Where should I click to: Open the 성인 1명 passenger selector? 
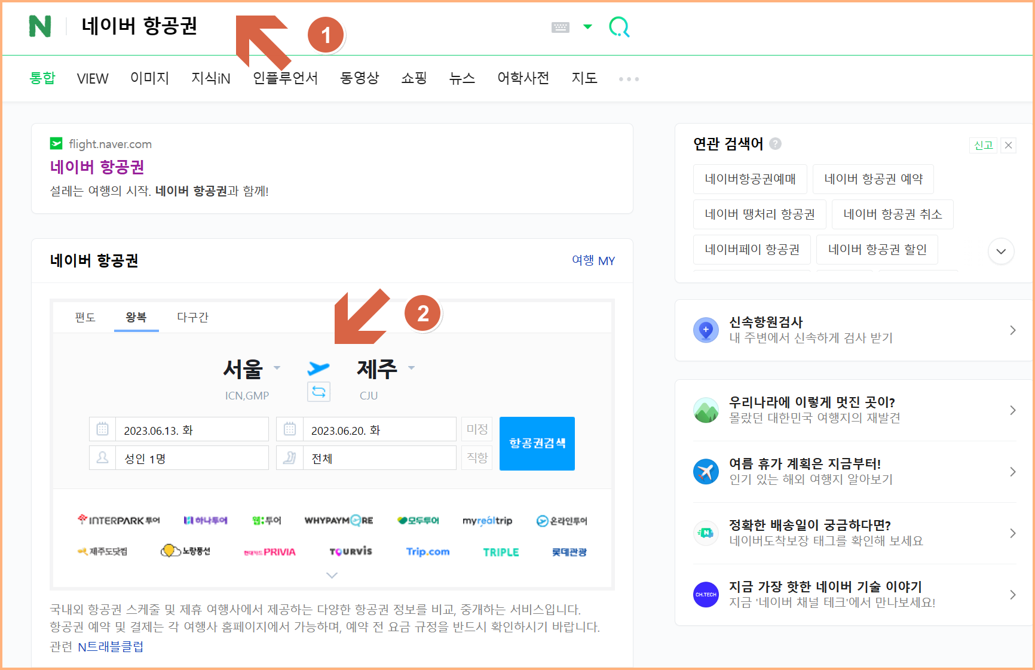[x=192, y=458]
